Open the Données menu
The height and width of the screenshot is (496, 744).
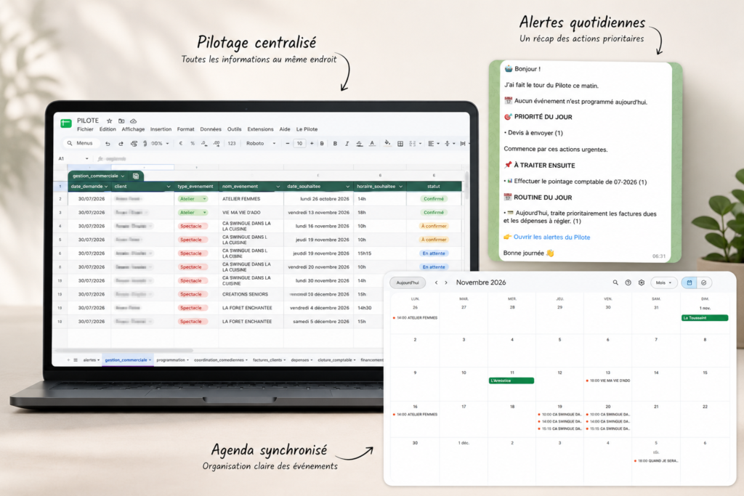[x=211, y=129]
